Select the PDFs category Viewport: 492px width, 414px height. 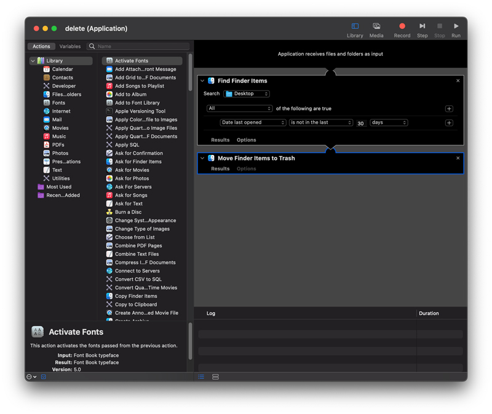pyautogui.click(x=58, y=145)
